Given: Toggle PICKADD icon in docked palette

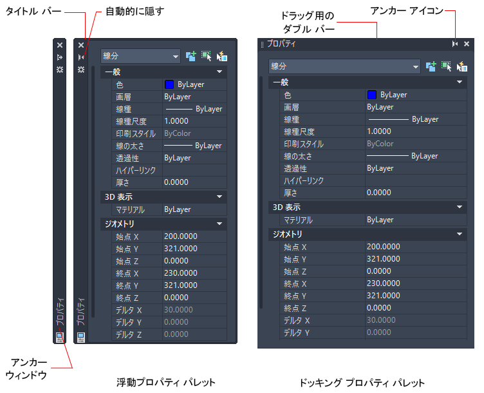Looking at the screenshot, I should click(x=431, y=66).
